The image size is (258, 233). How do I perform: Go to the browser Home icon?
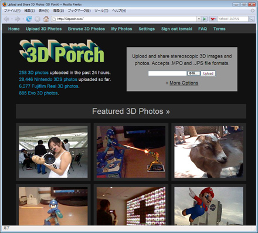point(46,19)
